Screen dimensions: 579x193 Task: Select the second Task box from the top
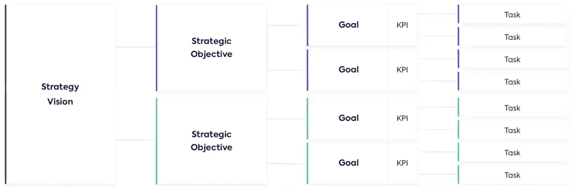pyautogui.click(x=512, y=37)
